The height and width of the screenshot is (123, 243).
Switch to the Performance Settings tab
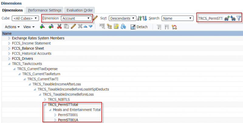[45, 10]
